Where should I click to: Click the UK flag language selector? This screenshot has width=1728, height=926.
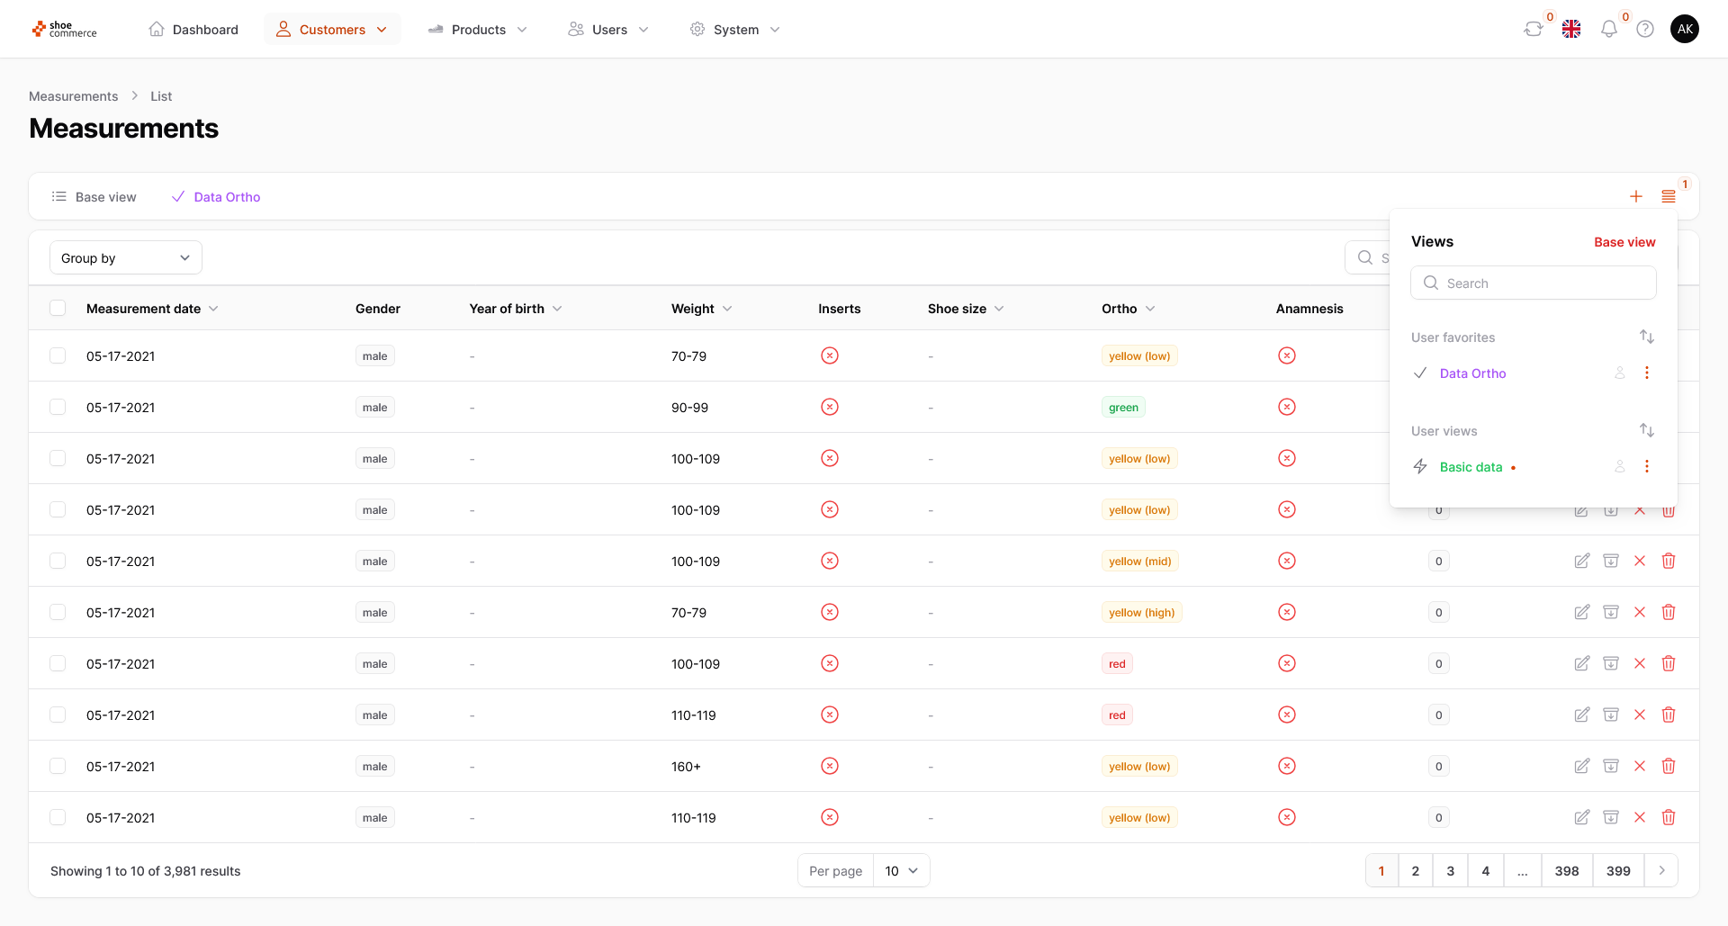[1571, 30]
